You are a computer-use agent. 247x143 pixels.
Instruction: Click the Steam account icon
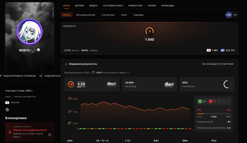7,110
